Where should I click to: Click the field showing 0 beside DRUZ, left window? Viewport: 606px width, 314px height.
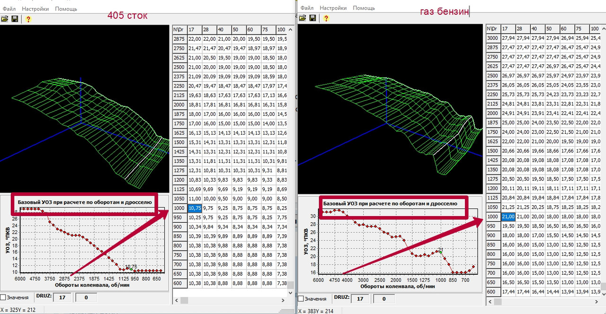coord(86,297)
